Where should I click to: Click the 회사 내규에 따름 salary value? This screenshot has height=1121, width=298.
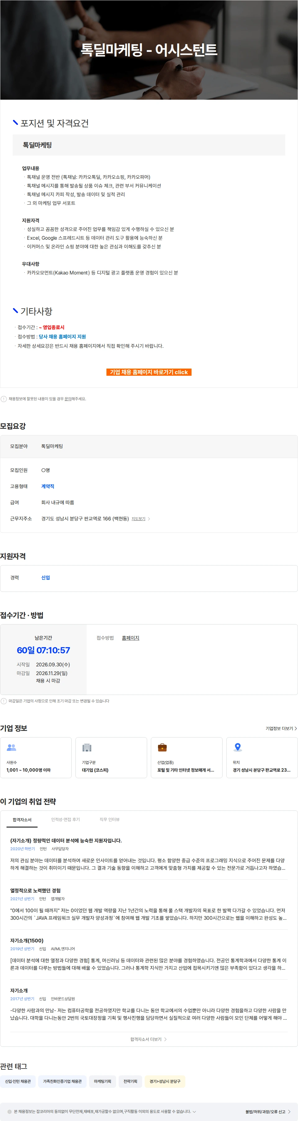point(57,502)
